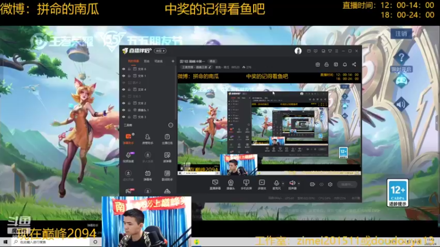Hide the 文本 2 layer
The height and width of the screenshot is (247, 440).
click(123, 103)
